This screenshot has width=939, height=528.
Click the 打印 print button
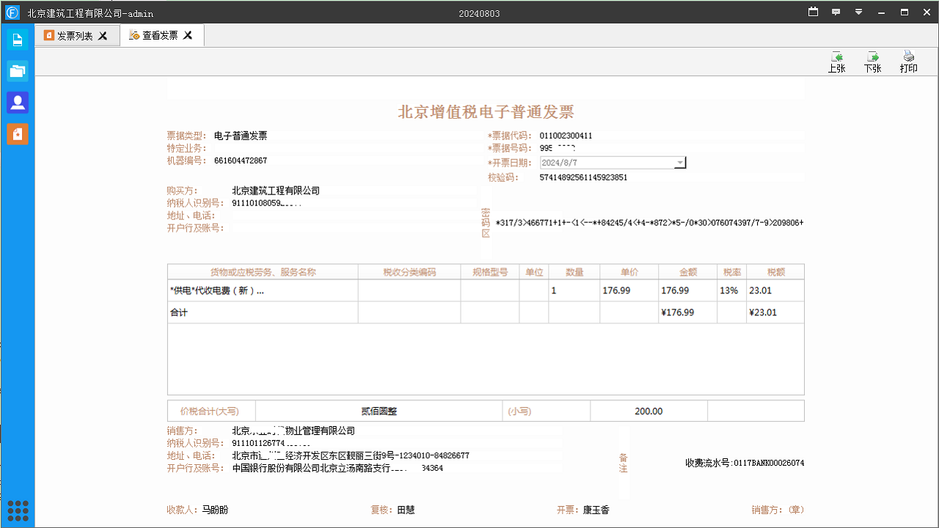[909, 62]
